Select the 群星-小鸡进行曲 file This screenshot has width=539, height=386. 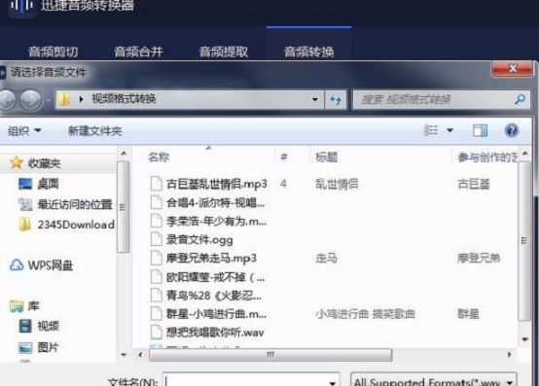216,314
